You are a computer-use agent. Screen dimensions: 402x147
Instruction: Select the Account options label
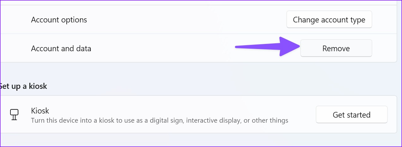(59, 20)
